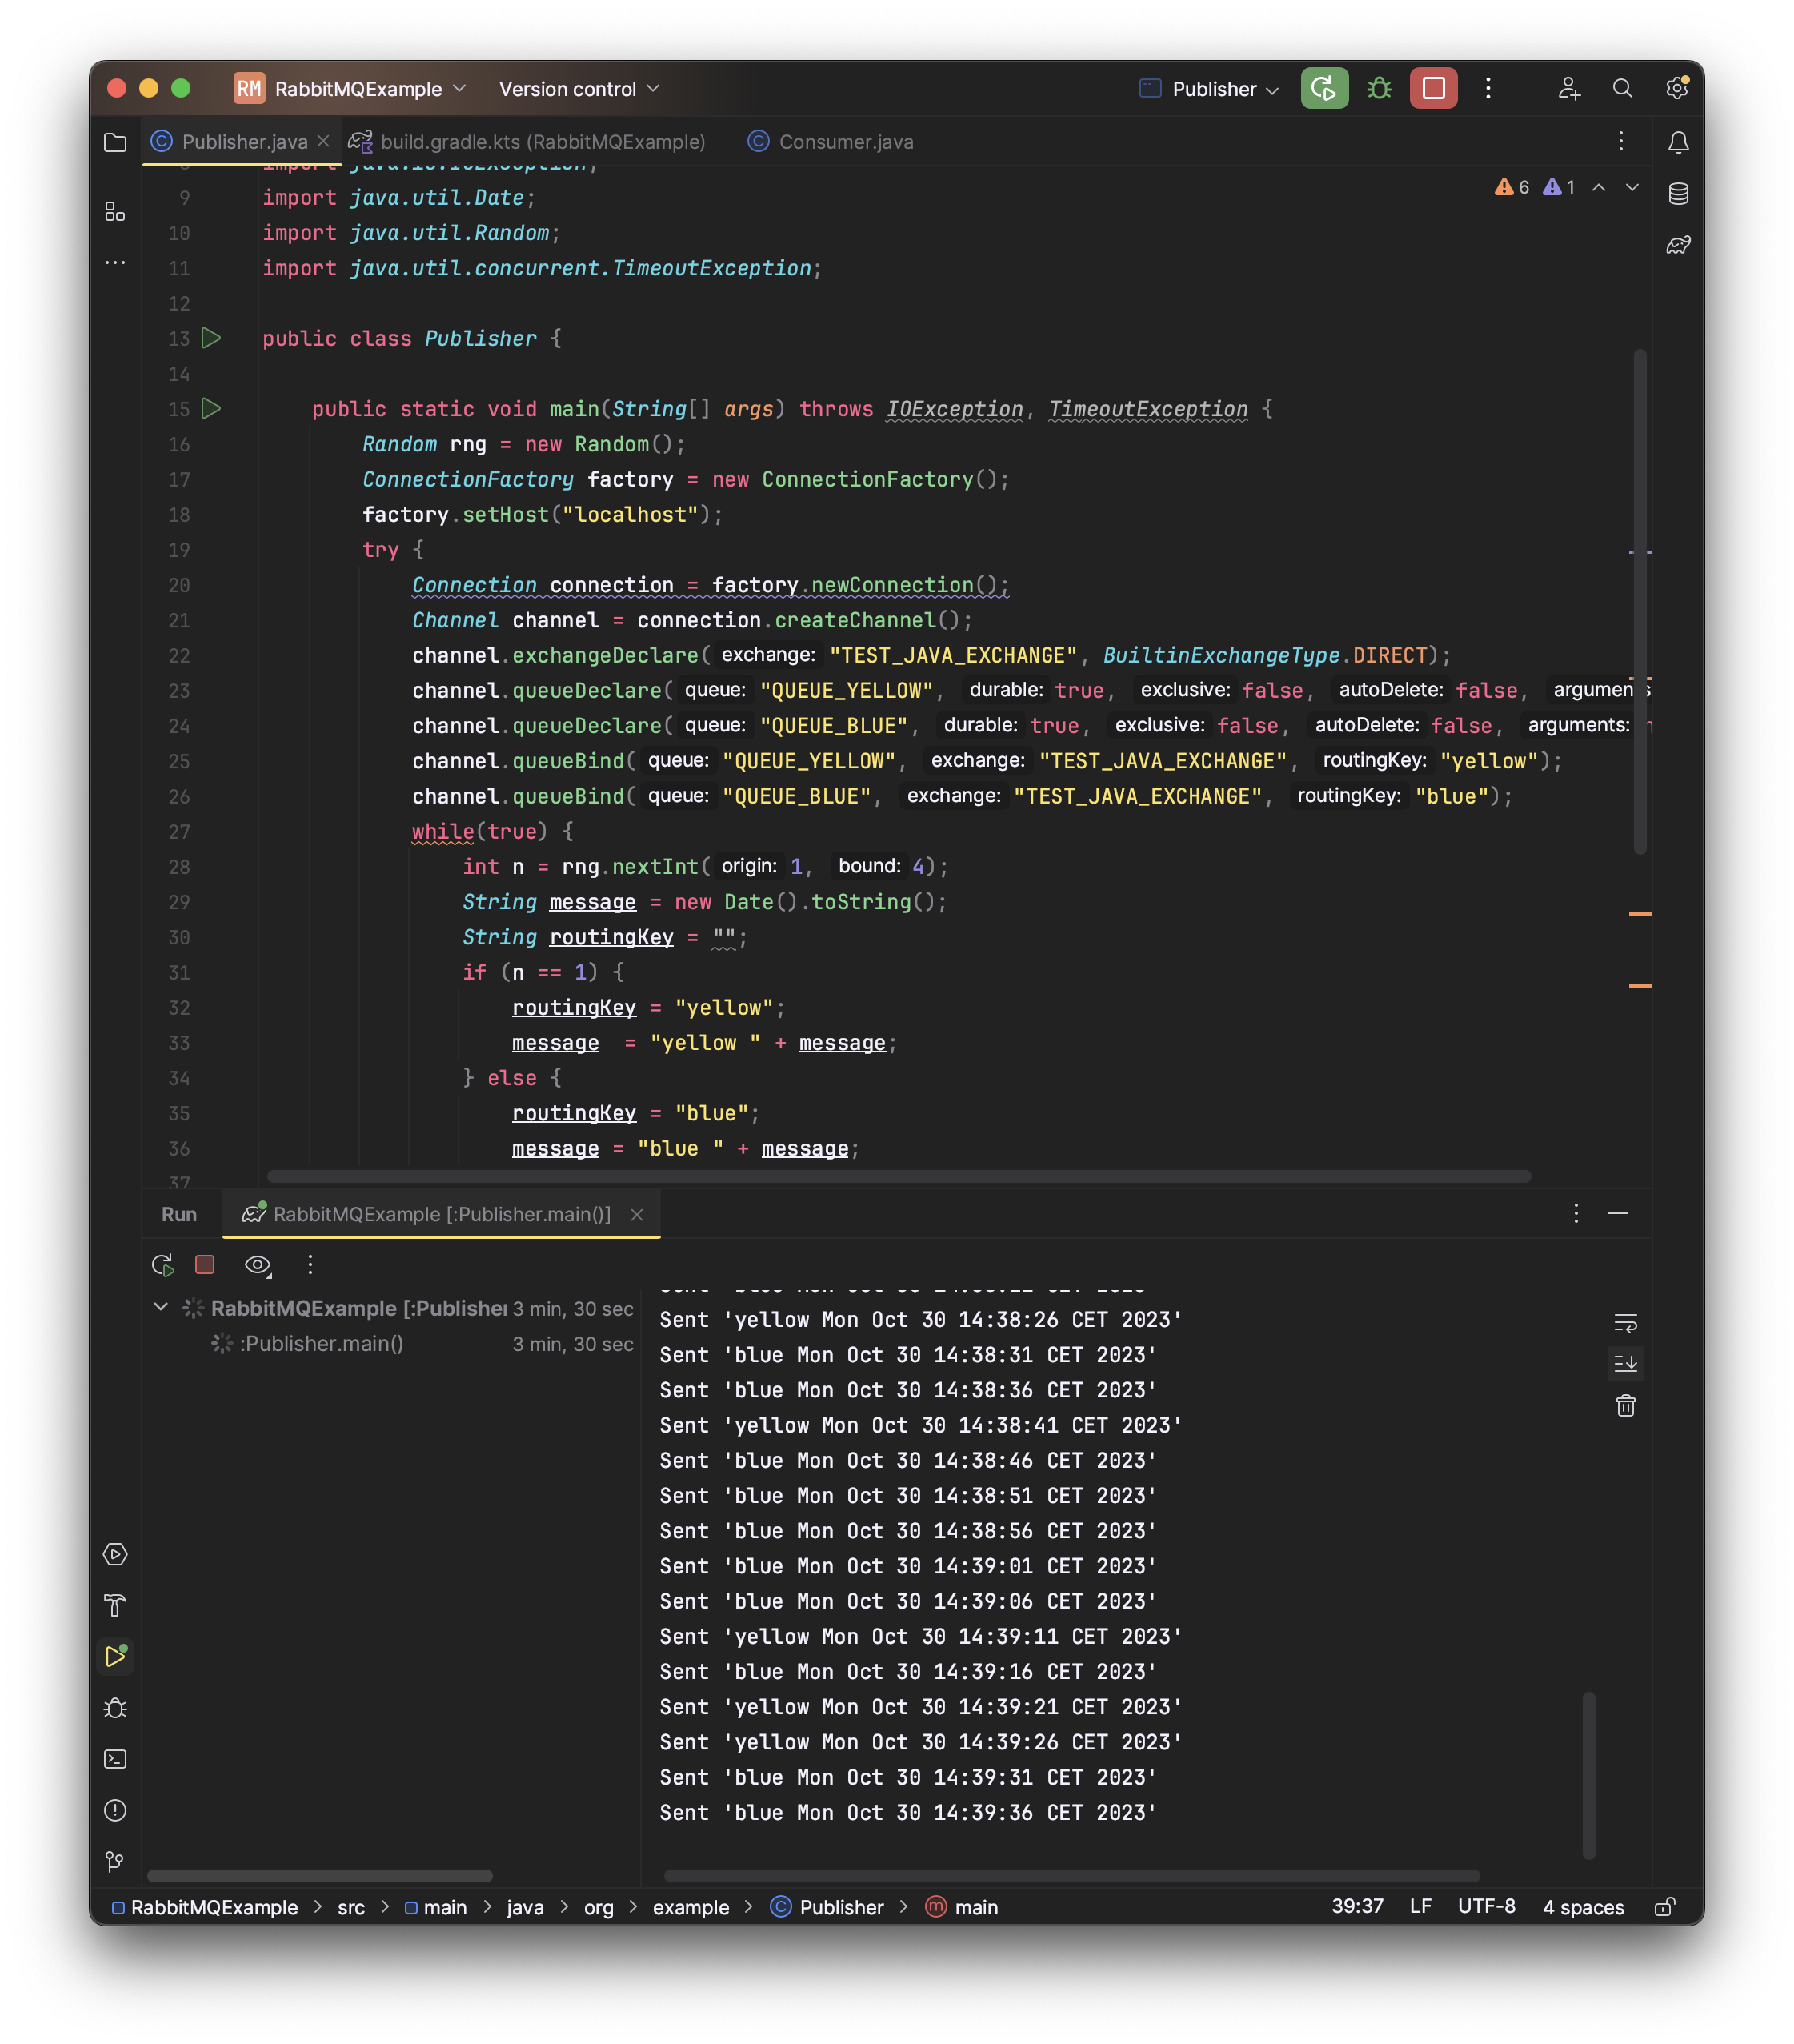Image resolution: width=1794 pixels, height=2044 pixels.
Task: Go to next highlighted error arrow
Action: [1632, 187]
